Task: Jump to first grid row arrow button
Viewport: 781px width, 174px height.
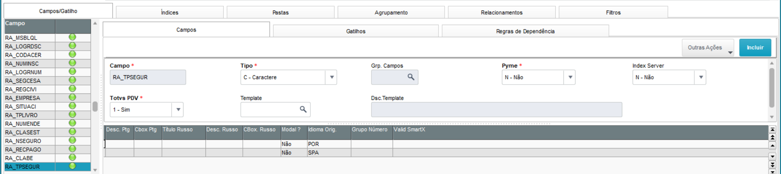Action: pos(772,129)
